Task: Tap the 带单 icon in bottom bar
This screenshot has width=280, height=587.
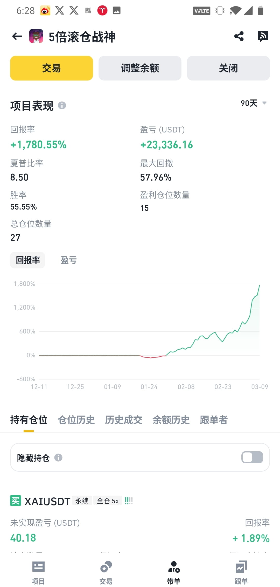Action: [174, 569]
